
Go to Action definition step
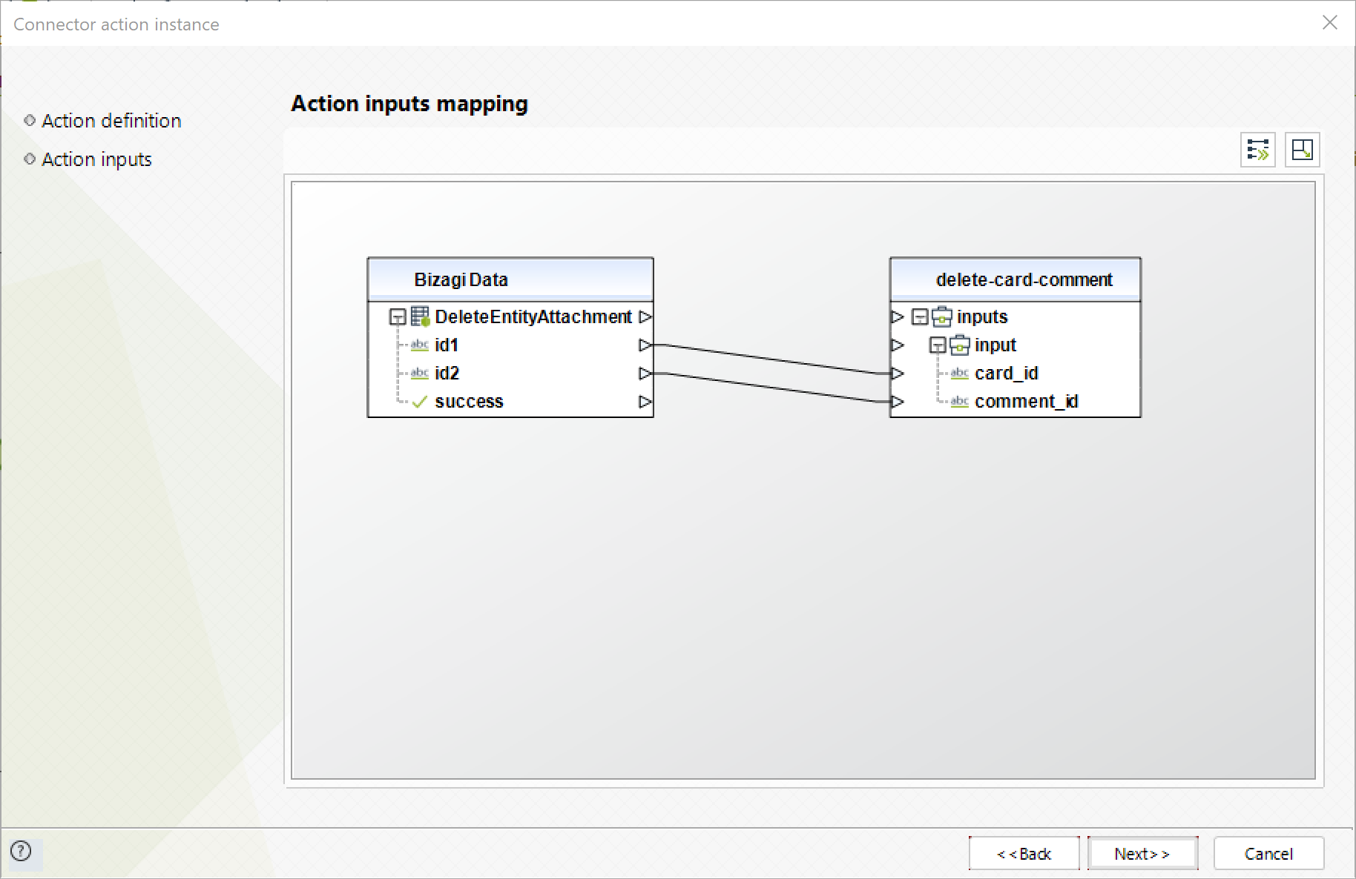(x=111, y=121)
